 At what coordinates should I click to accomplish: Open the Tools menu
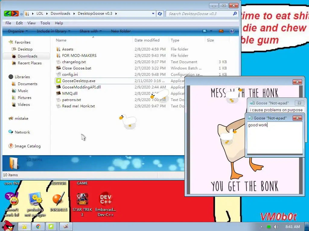coord(45,23)
